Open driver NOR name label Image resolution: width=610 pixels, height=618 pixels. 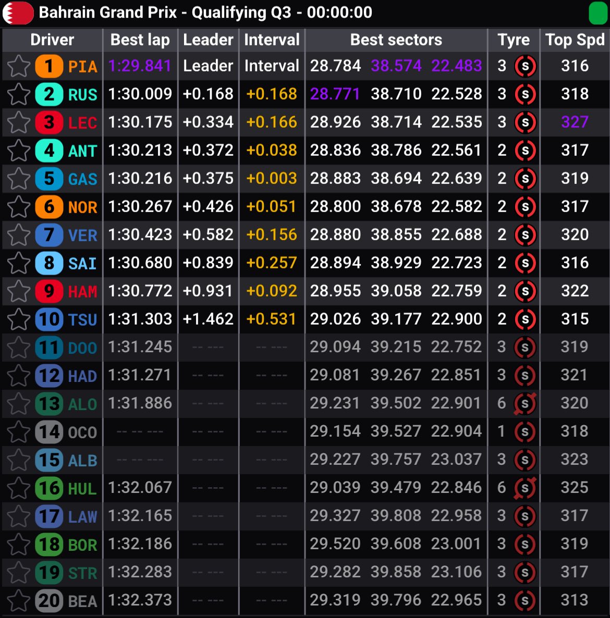click(x=82, y=207)
